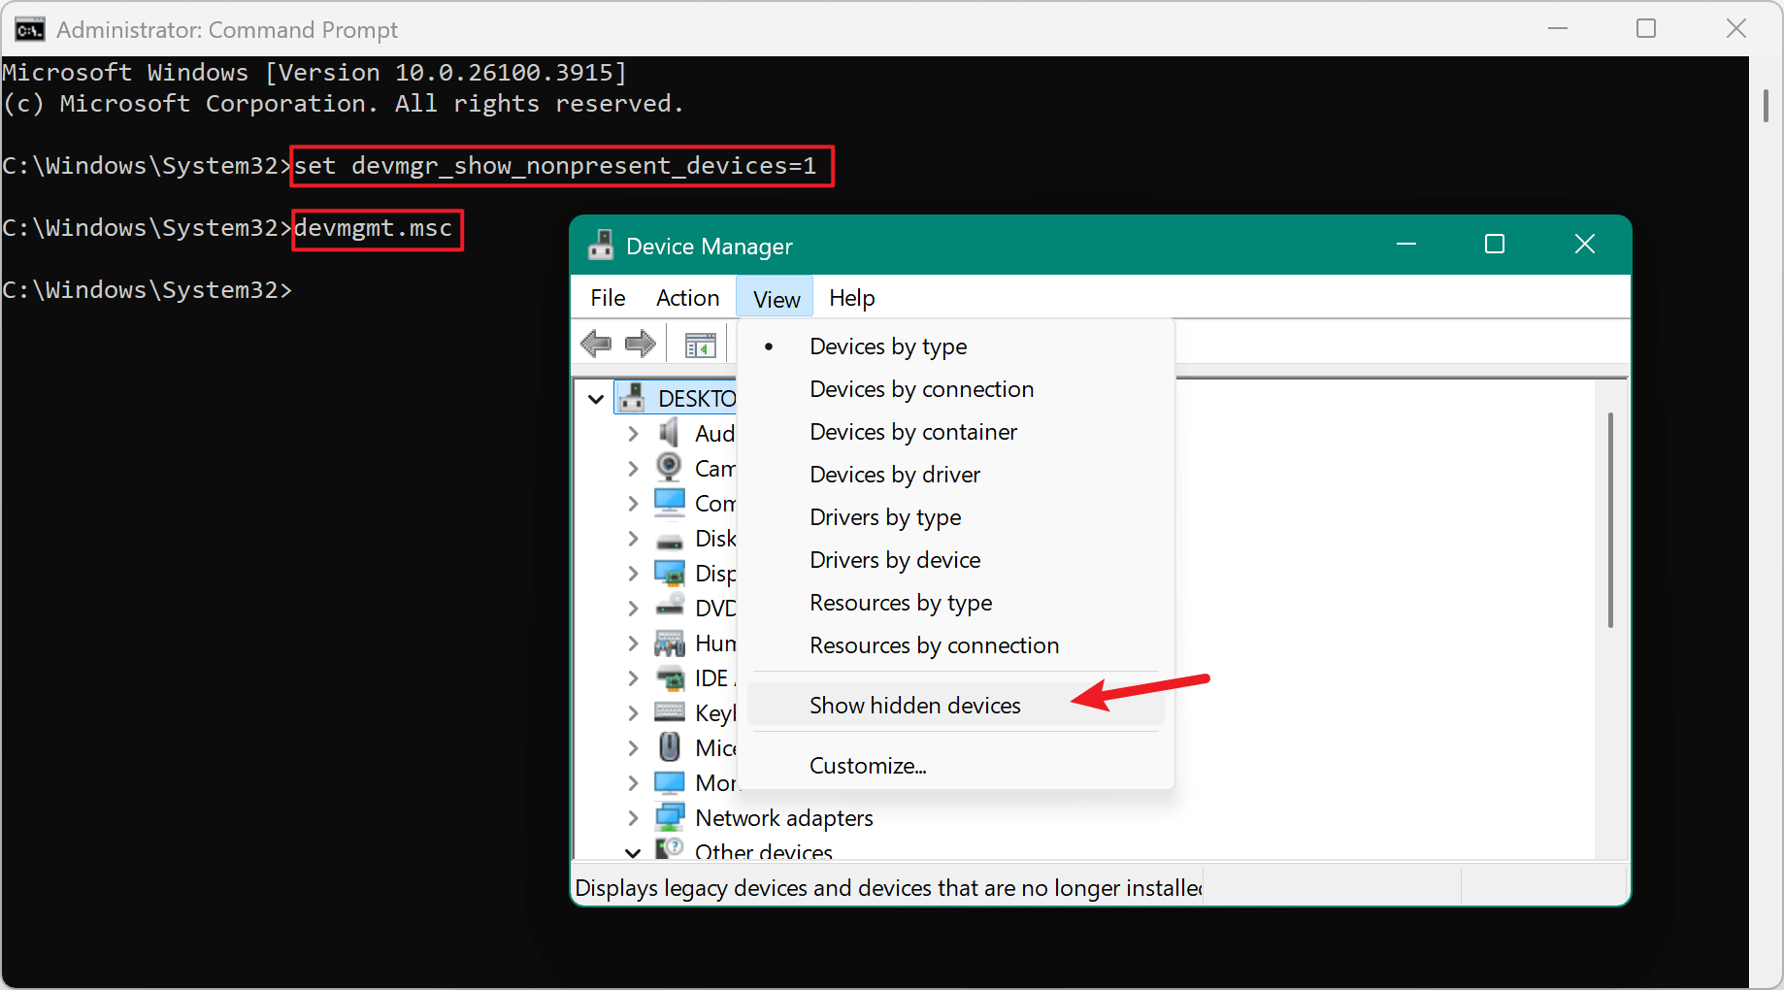Select the Audio inputs and outputs icon
Image resolution: width=1784 pixels, height=990 pixels.
(670, 433)
